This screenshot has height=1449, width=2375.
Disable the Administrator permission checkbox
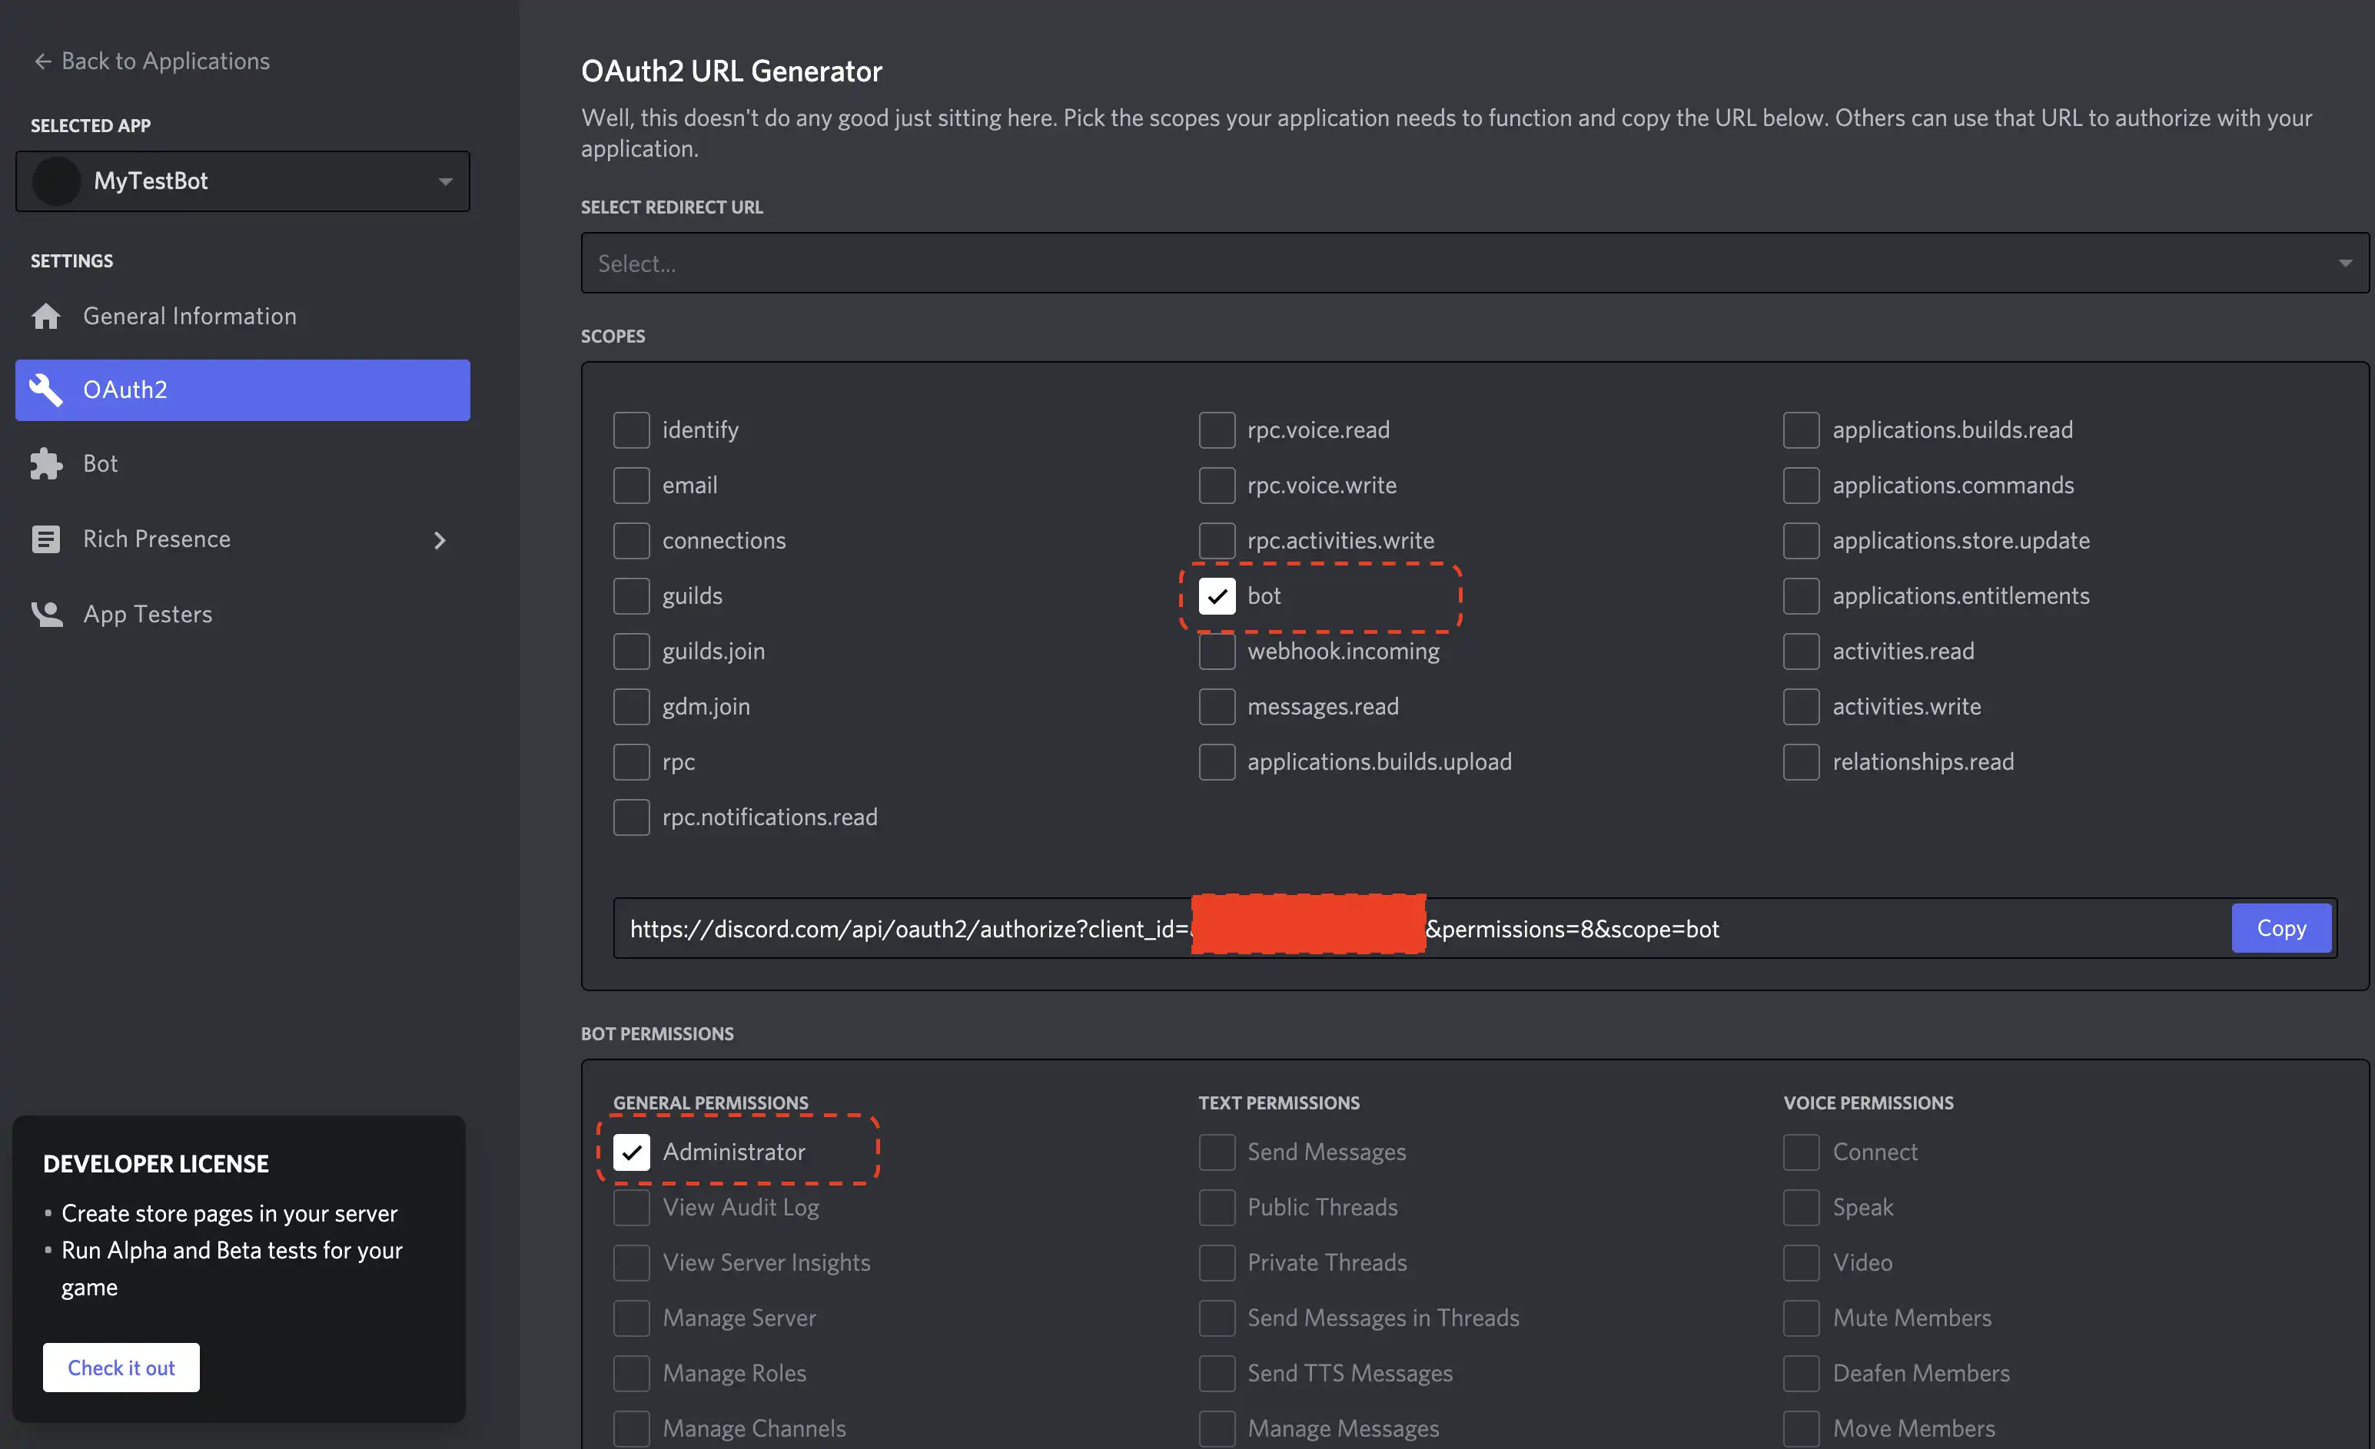(x=631, y=1152)
